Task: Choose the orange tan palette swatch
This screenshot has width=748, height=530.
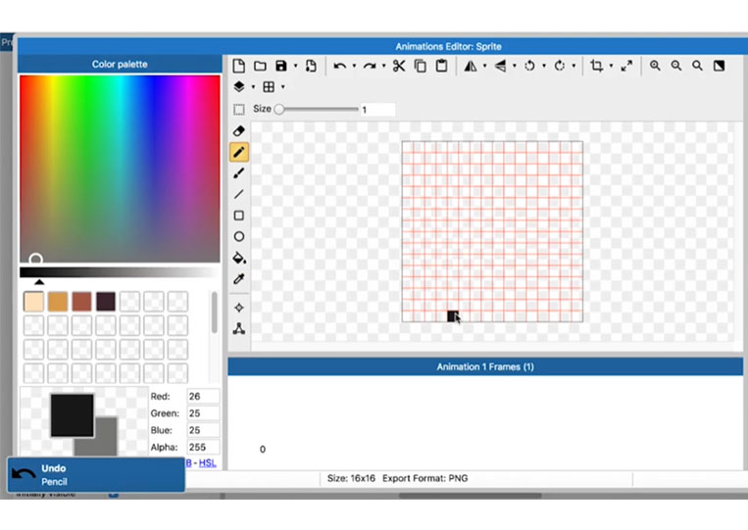Action: coord(58,302)
